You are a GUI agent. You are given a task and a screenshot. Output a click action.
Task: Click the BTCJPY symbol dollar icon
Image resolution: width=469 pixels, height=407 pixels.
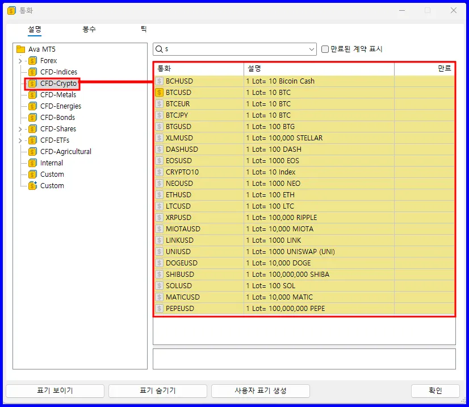(x=159, y=115)
